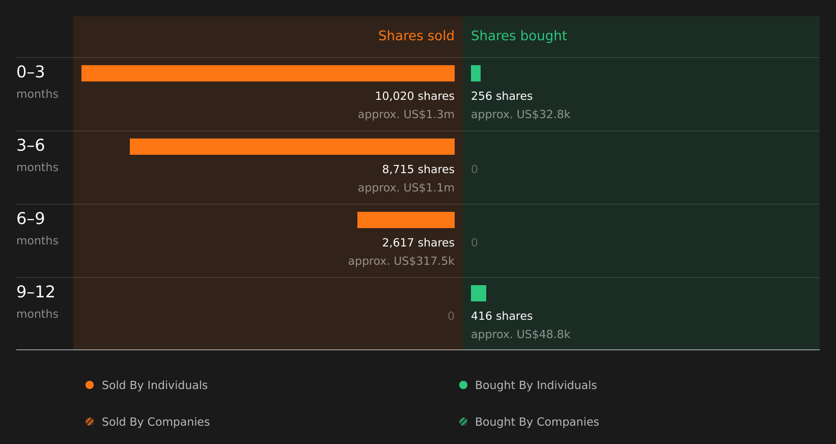
Task: Click the orange 3–6 months sold bar
Action: [292, 147]
